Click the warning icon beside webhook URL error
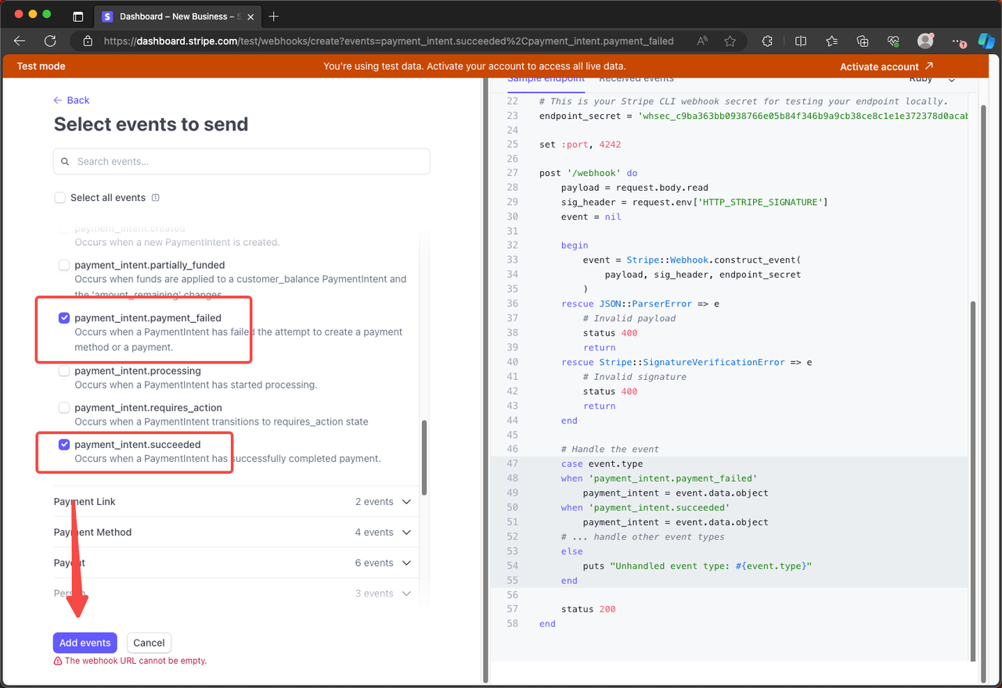The height and width of the screenshot is (688, 1002). 58,661
